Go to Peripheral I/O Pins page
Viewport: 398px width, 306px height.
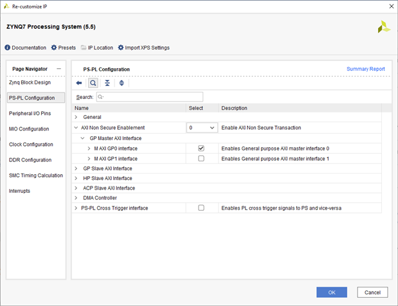coord(30,113)
